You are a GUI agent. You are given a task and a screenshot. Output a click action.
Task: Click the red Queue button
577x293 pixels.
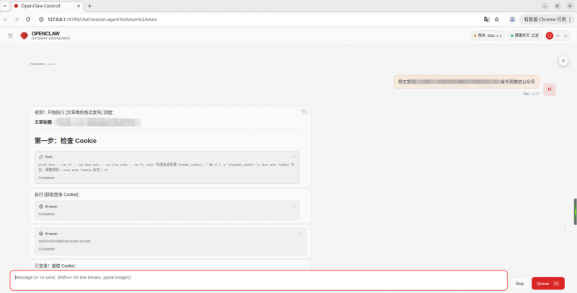coord(547,284)
